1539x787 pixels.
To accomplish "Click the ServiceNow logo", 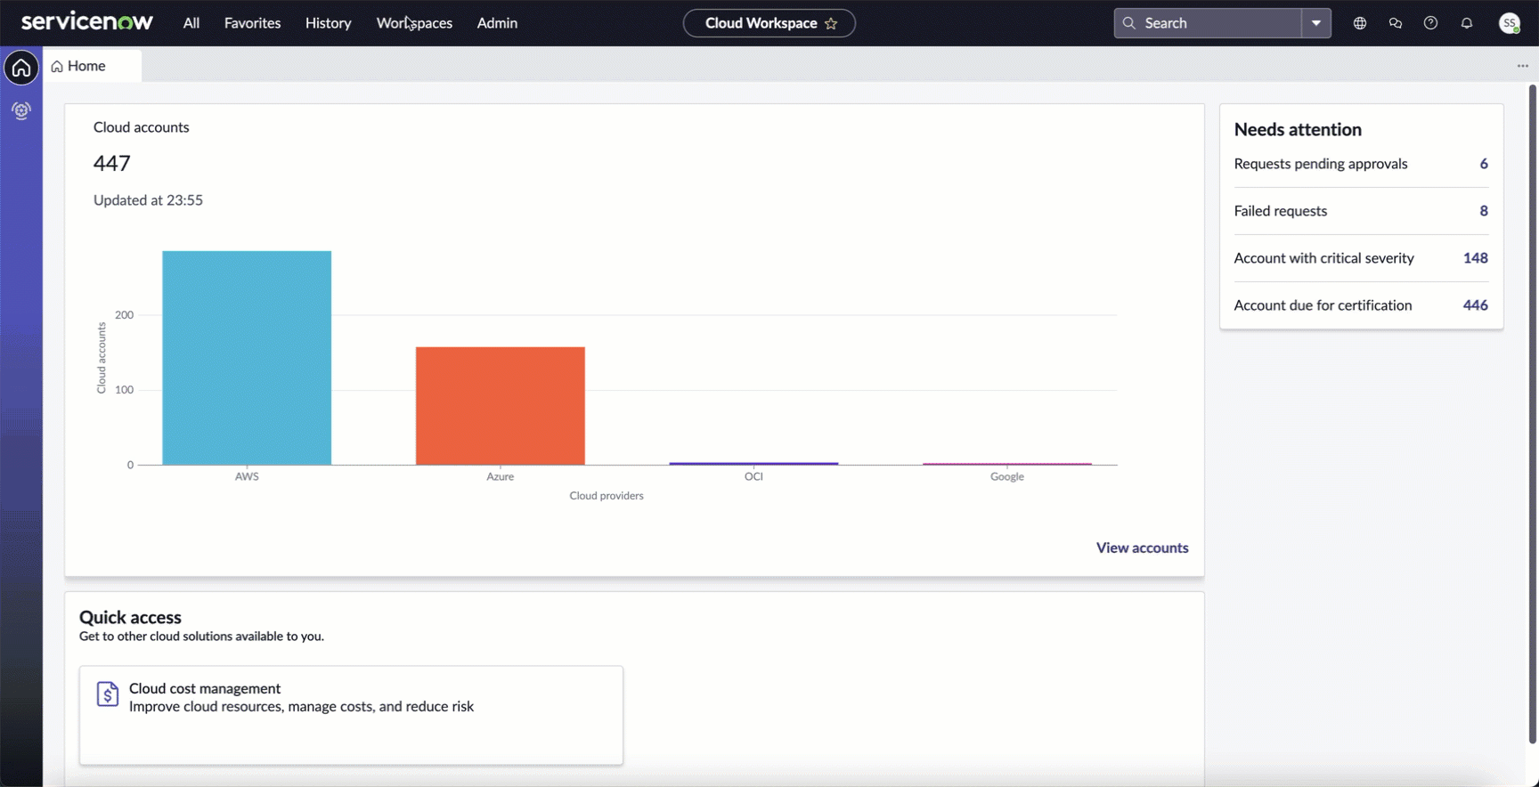I will coord(86,22).
